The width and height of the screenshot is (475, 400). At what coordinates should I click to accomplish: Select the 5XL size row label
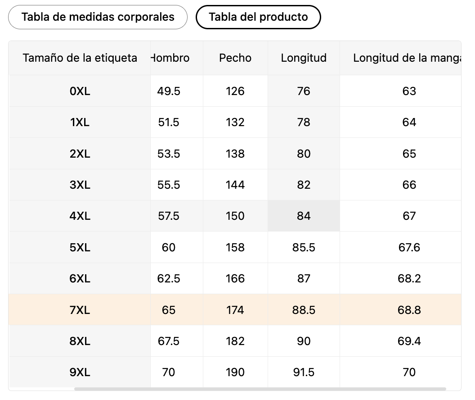[80, 248]
